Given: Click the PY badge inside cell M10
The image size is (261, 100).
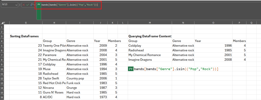Looking at the screenshot, I should (131, 69).
